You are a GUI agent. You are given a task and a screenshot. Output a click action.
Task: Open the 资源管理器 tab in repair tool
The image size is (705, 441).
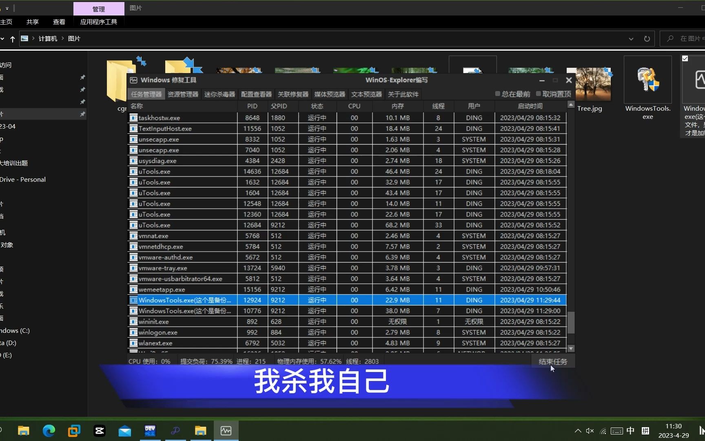pyautogui.click(x=183, y=94)
